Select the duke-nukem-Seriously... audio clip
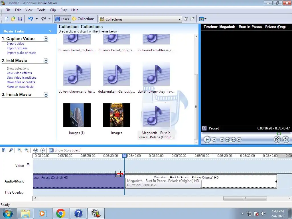Viewport: 292px width, 219px height. pos(117,74)
